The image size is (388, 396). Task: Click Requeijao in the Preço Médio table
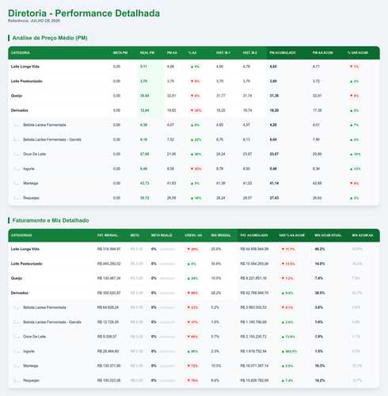(x=31, y=198)
